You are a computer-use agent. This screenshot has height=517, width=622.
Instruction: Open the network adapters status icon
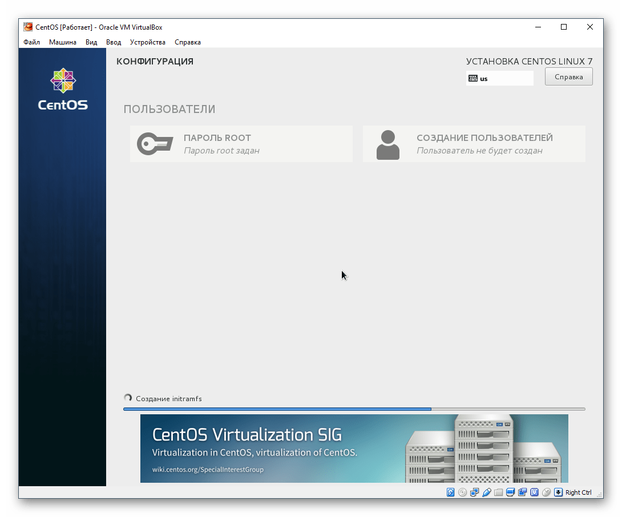point(475,492)
